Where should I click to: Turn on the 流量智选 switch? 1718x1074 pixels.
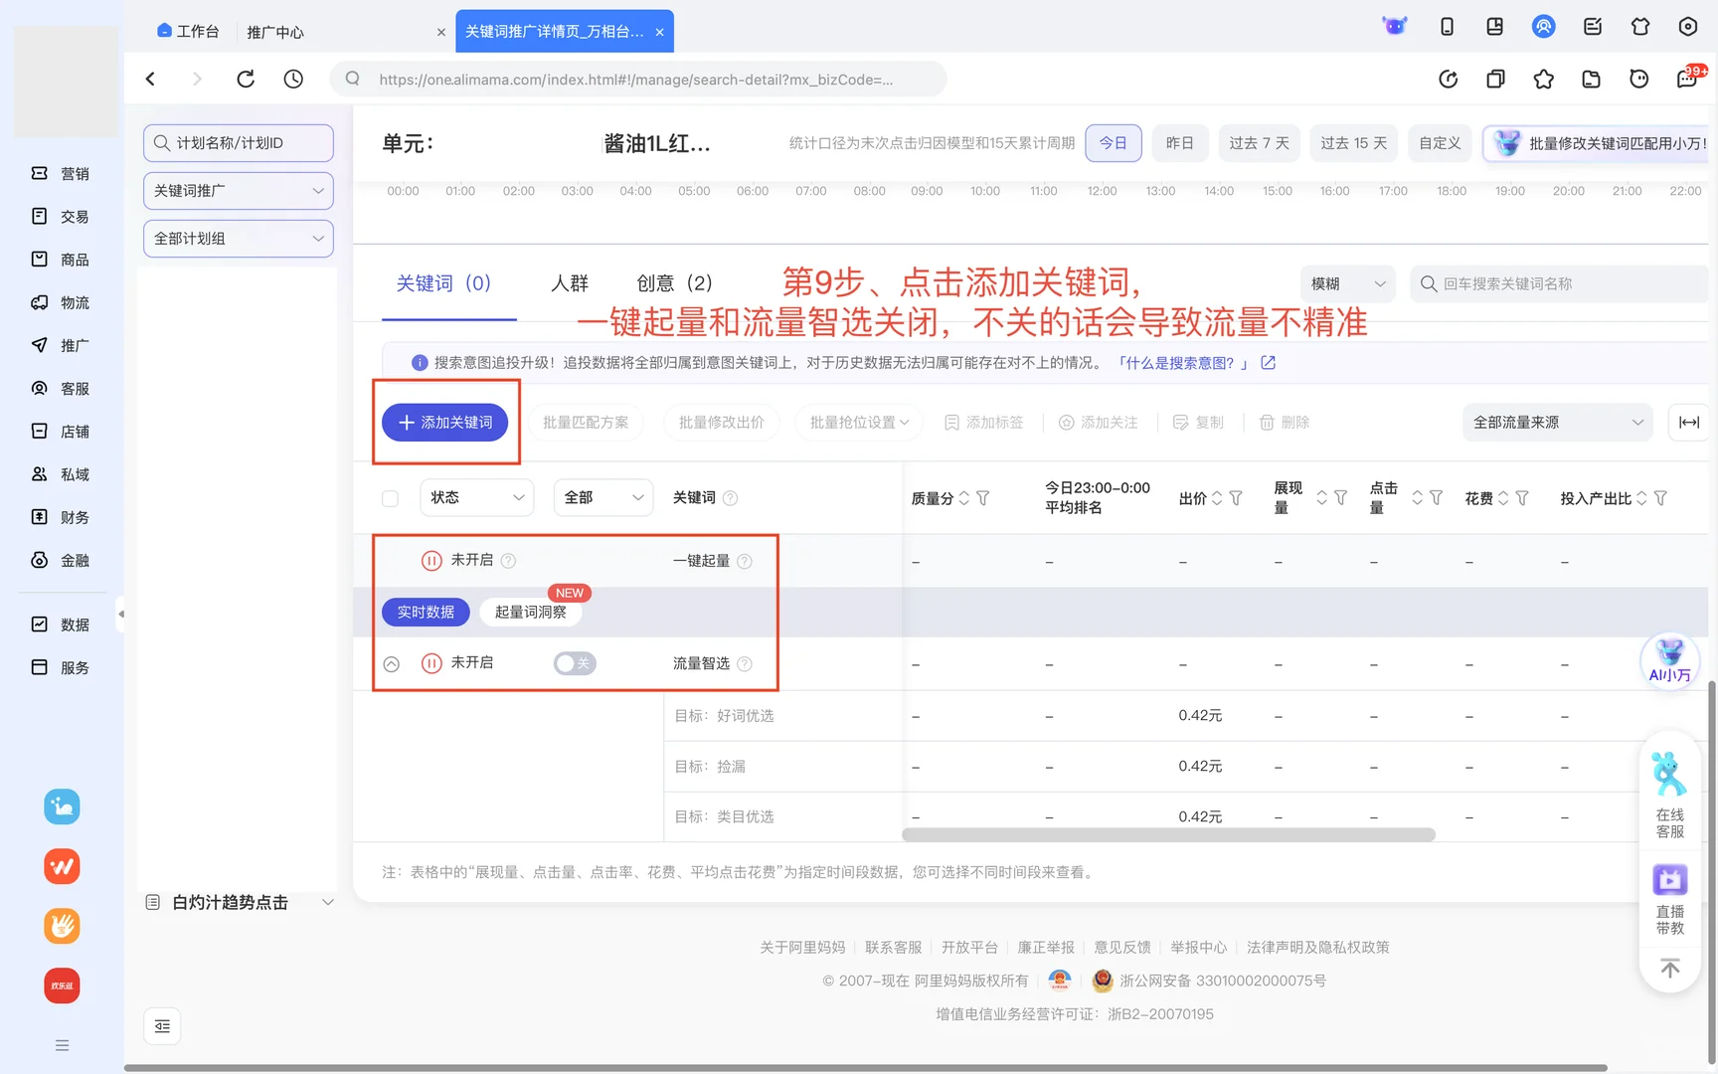click(x=575, y=662)
